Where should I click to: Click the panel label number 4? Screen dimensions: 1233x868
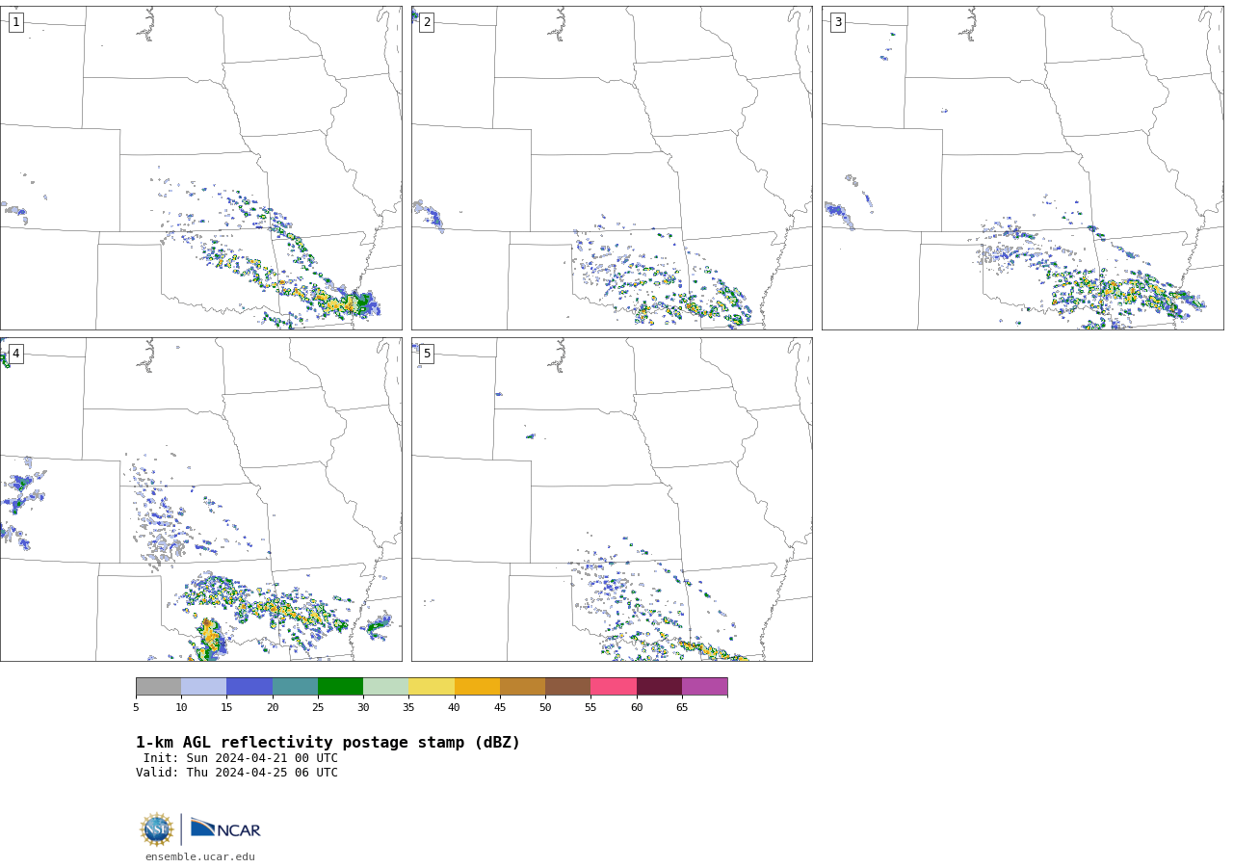[x=15, y=354]
